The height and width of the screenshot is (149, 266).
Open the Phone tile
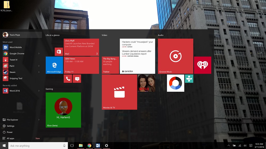click(68, 79)
